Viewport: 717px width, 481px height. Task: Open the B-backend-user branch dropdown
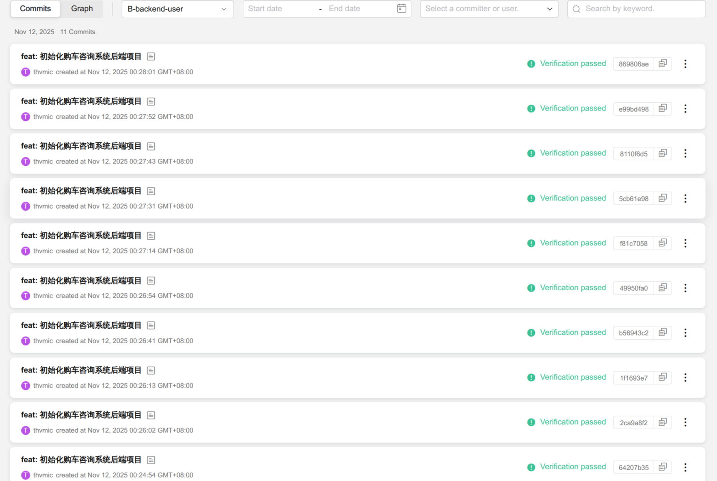[177, 9]
